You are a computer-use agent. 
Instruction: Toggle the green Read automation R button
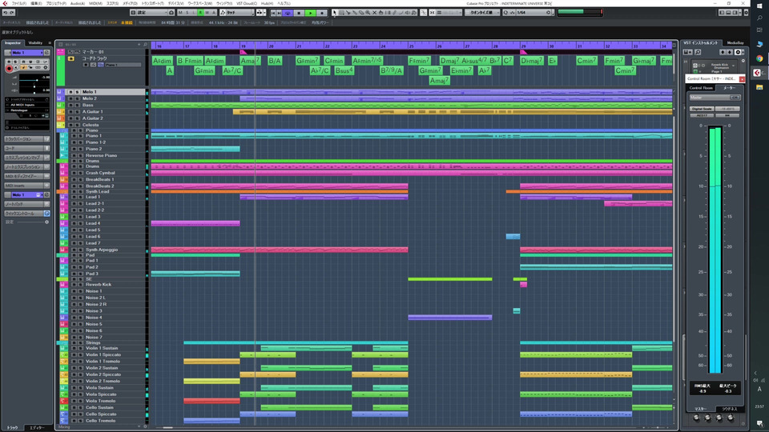pyautogui.click(x=200, y=13)
